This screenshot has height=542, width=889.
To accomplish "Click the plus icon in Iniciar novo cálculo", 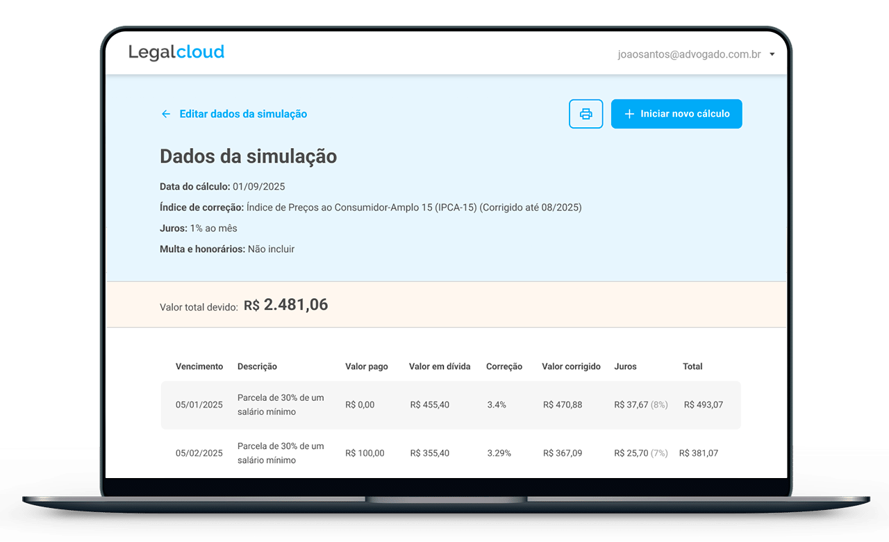I will tap(629, 113).
